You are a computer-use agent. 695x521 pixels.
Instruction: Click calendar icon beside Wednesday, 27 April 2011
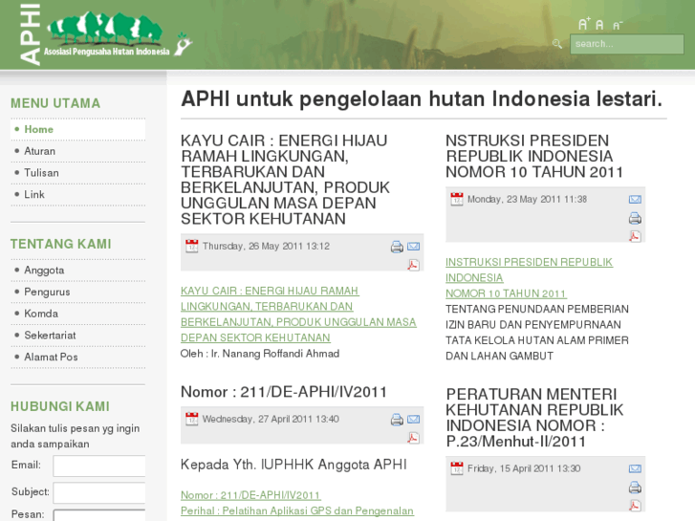[x=192, y=419]
